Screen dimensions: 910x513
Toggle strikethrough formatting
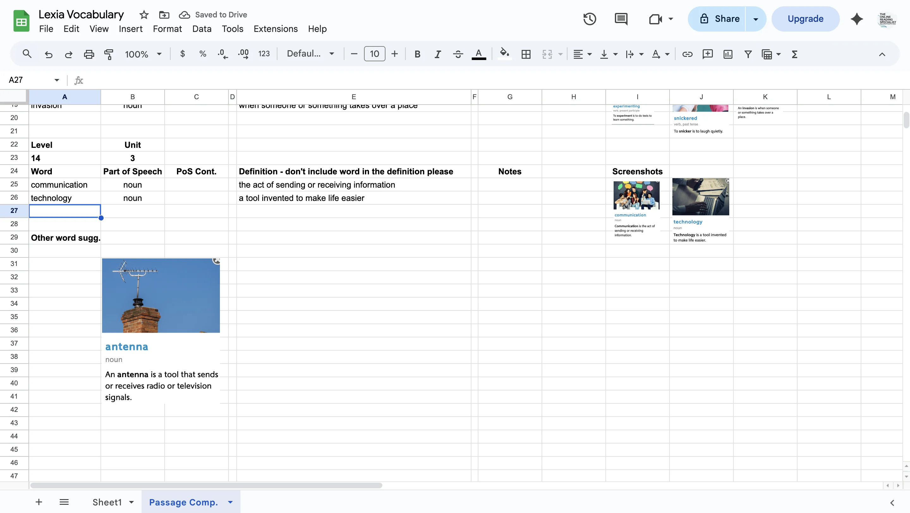pos(458,54)
